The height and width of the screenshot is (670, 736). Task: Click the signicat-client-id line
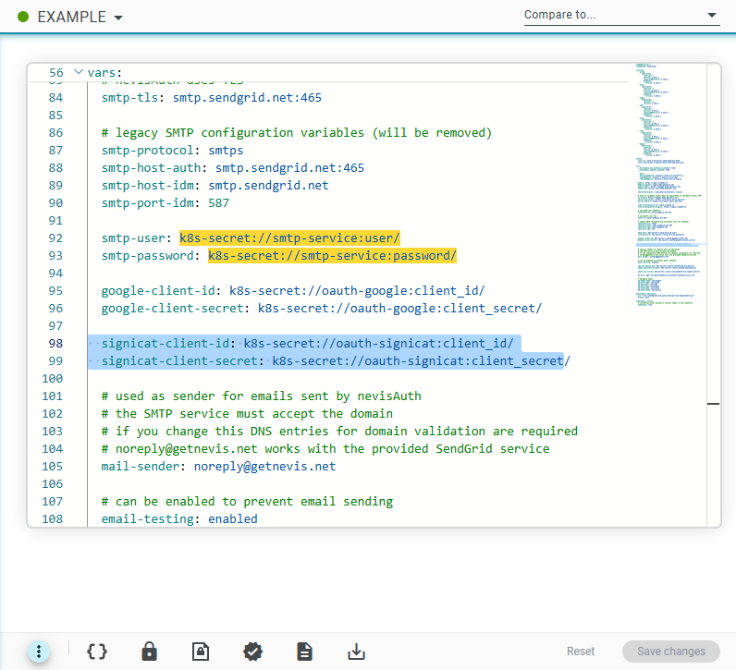(x=308, y=344)
